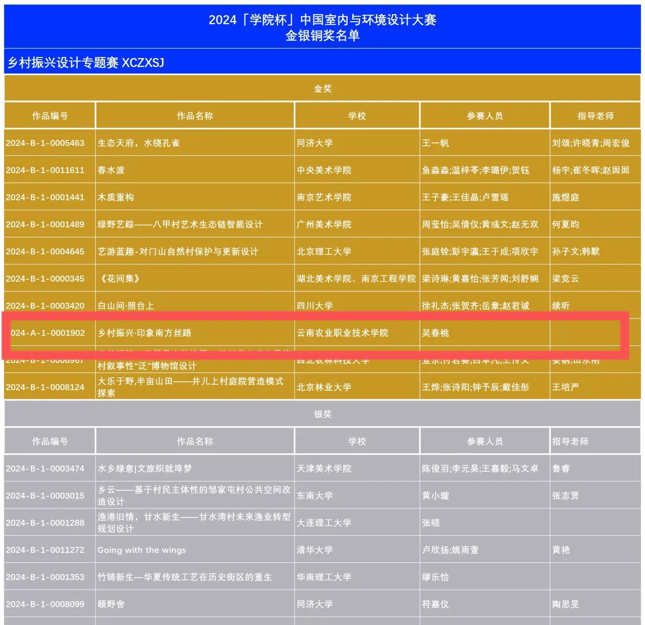
Task: Click the 乡村振兴设计专题赛 XCZXSJ section heading
Action: pos(86,63)
